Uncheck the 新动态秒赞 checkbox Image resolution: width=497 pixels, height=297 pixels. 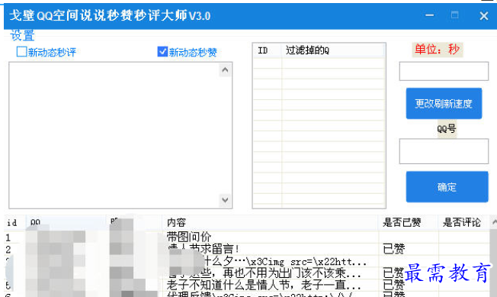pos(162,51)
